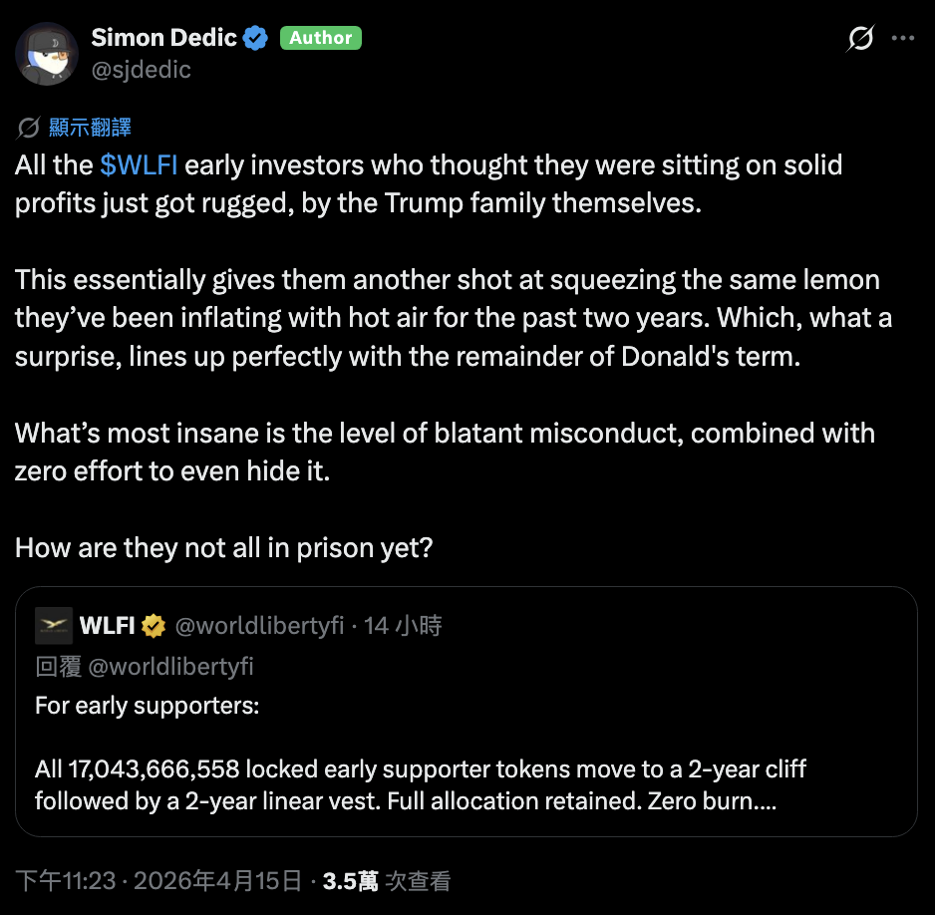Click the Grok icon beside 顯示翻譯
The width and height of the screenshot is (935, 915).
[x=29, y=128]
